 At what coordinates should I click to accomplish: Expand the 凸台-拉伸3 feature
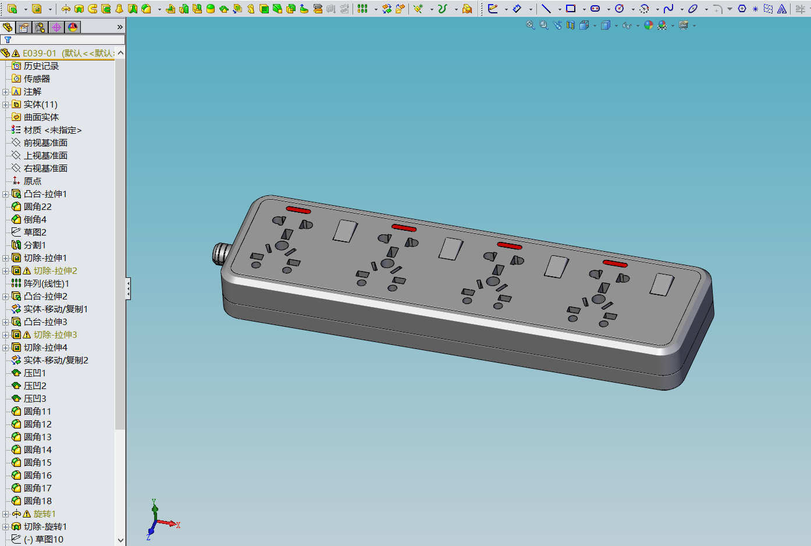click(5, 322)
